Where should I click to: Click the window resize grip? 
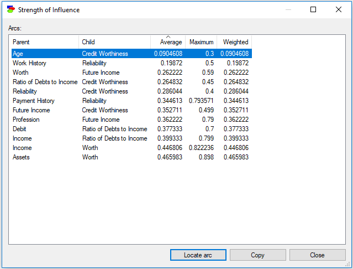coord(347,264)
